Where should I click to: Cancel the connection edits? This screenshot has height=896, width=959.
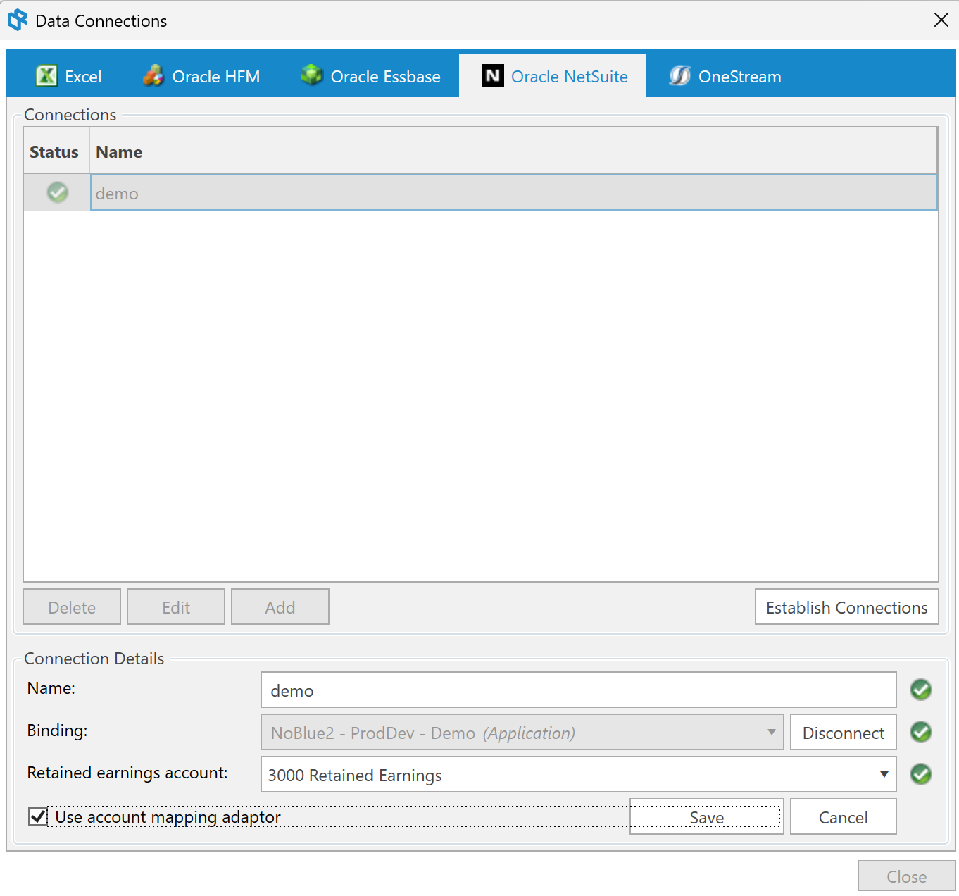(x=844, y=816)
